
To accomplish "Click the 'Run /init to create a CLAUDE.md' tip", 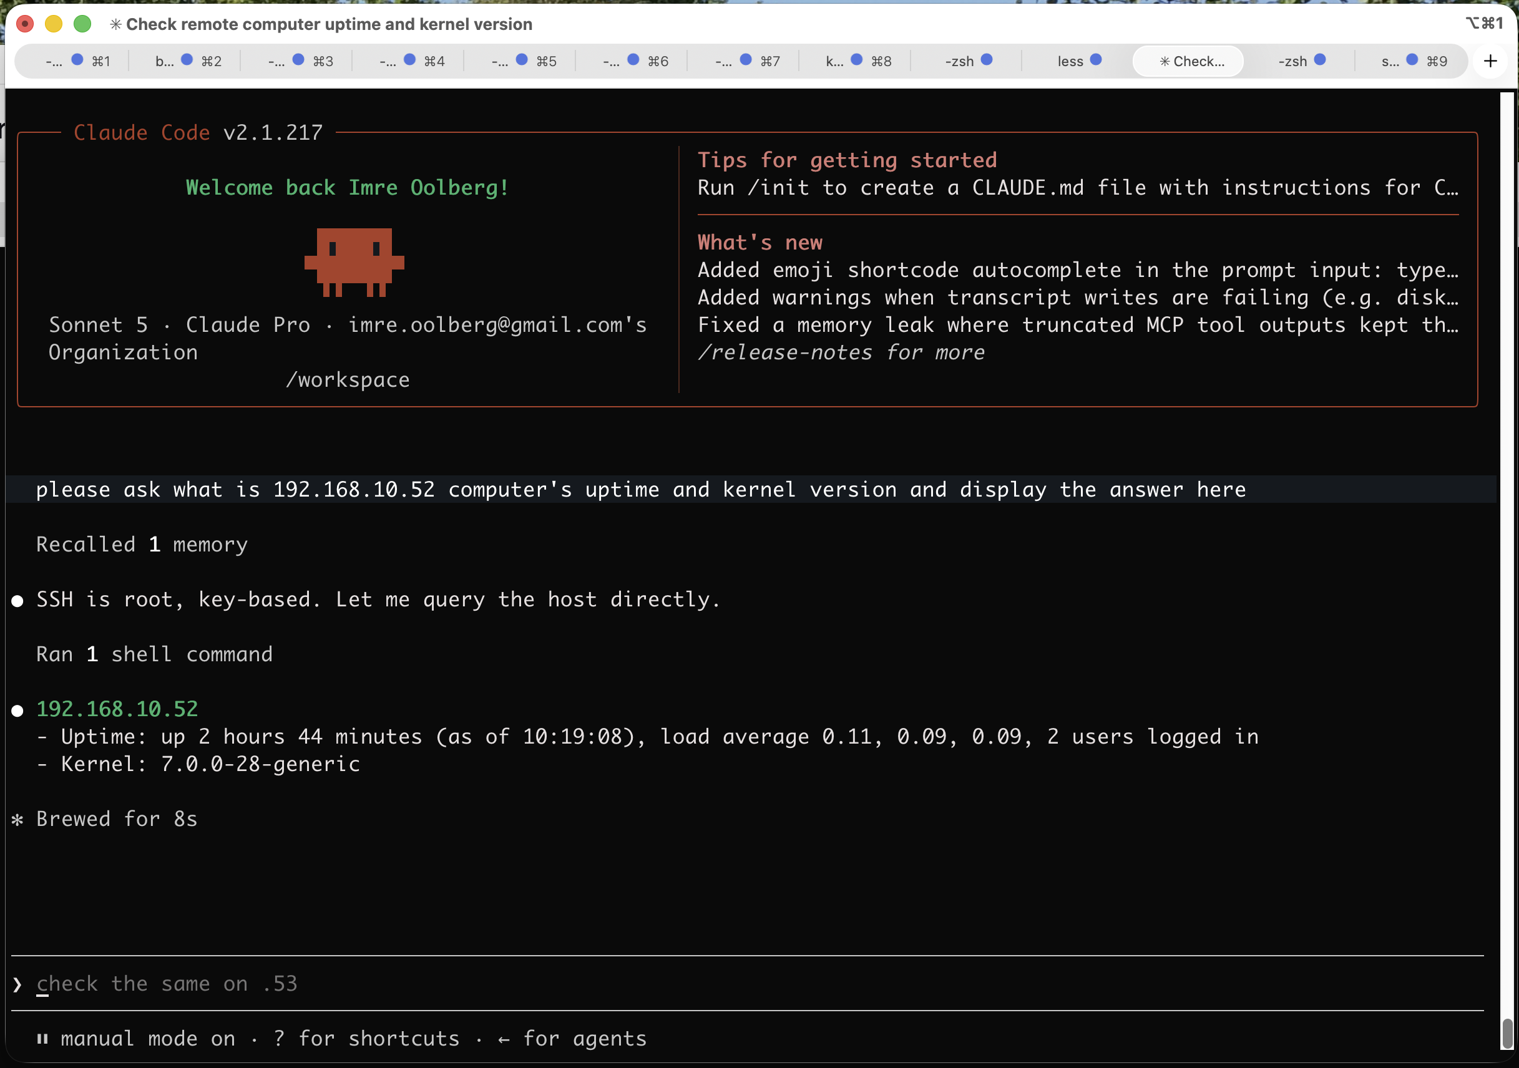I will pos(1078,188).
